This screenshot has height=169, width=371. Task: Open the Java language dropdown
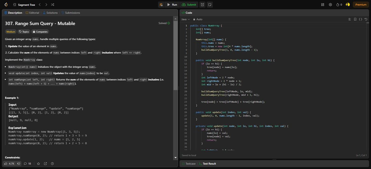tap(185, 19)
